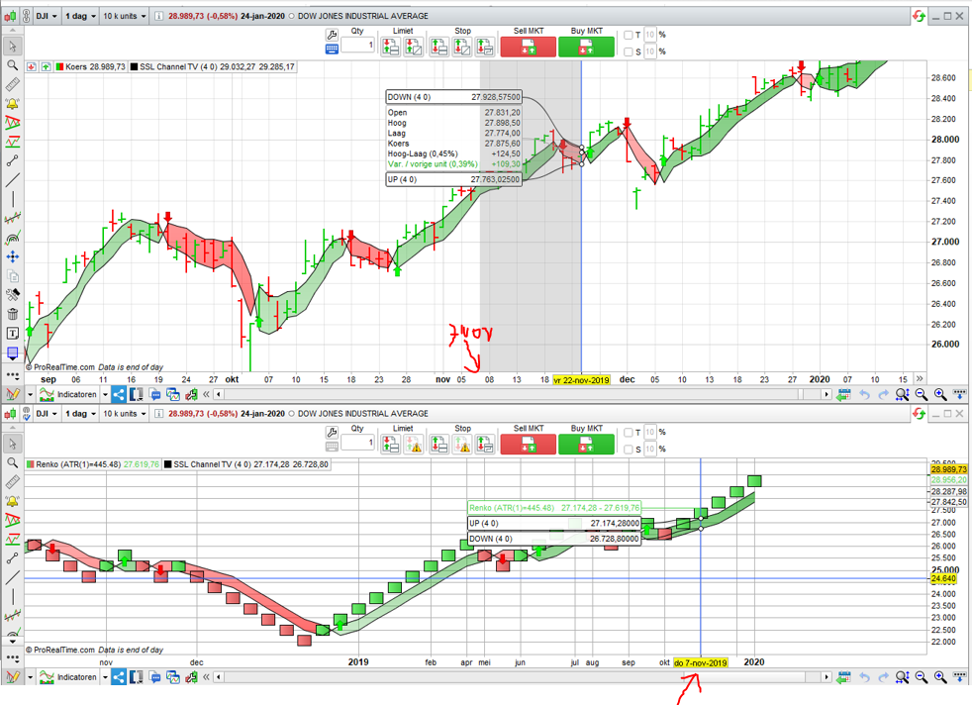972x705 pixels.
Task: Open DJI symbol dropdown in bottom chart
Action: coord(47,414)
